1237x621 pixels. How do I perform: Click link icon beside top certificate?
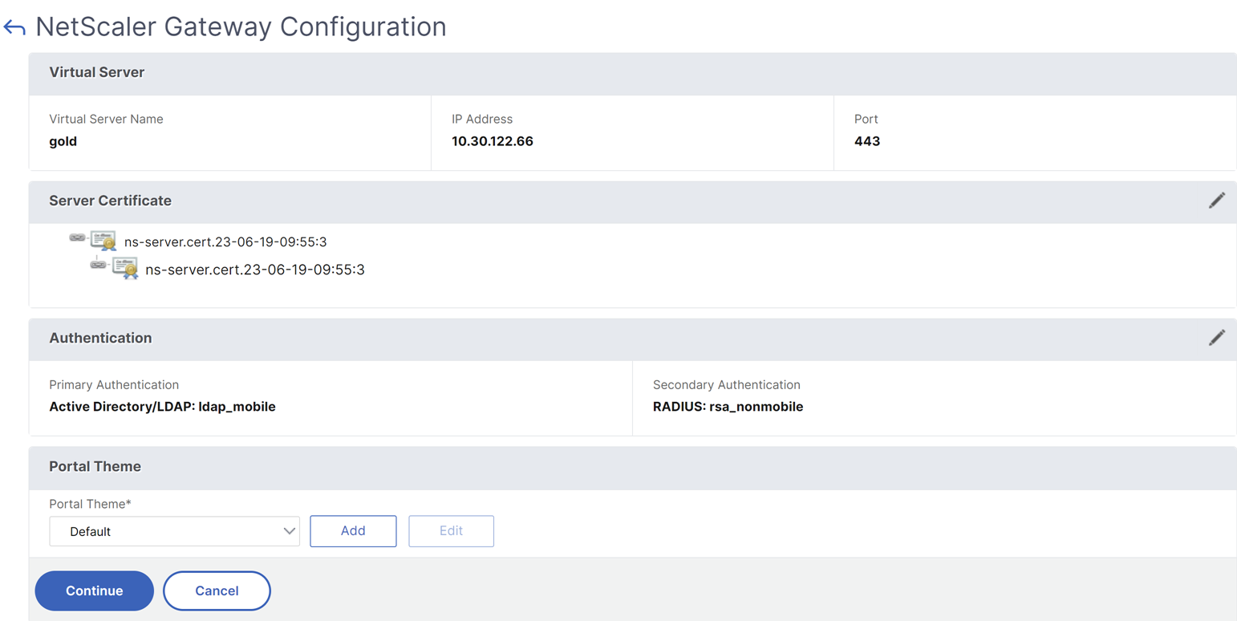click(x=78, y=237)
